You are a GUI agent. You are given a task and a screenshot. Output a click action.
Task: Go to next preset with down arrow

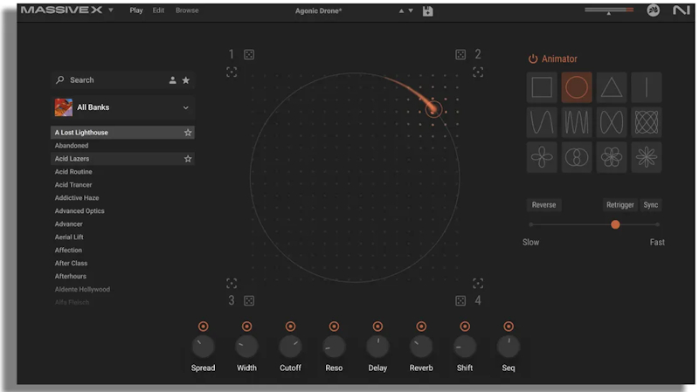point(411,10)
